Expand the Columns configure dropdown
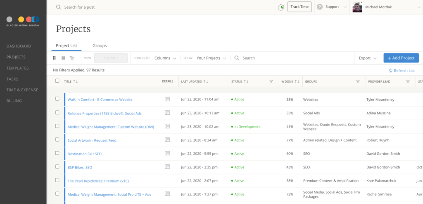The image size is (423, 204). pyautogui.click(x=165, y=58)
